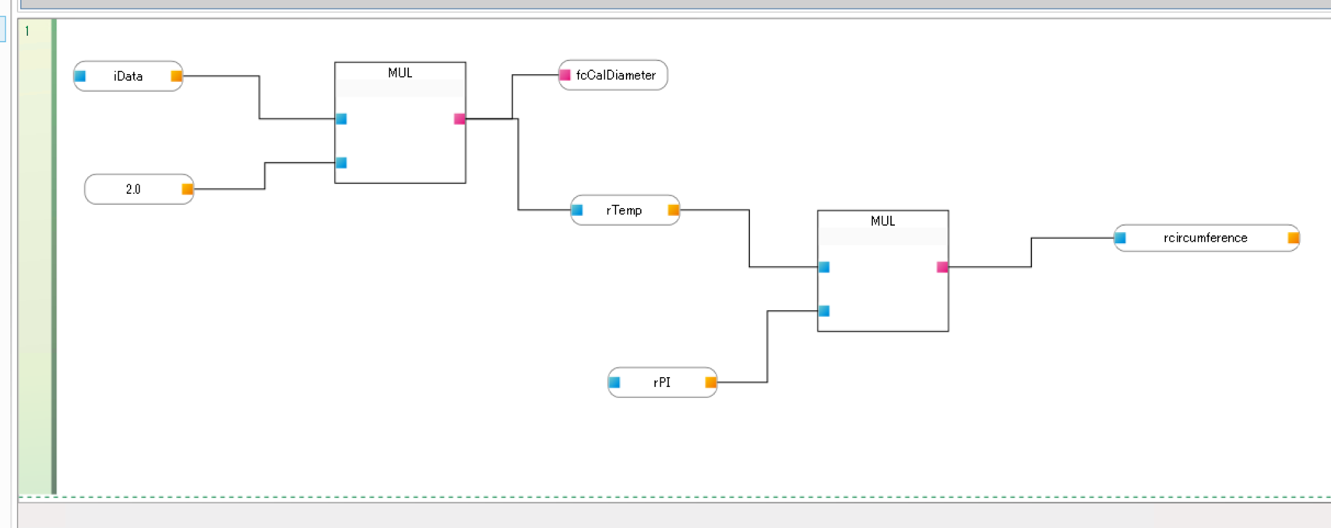Select the rcircumference variable element
The width and height of the screenshot is (1331, 528).
1206,238
